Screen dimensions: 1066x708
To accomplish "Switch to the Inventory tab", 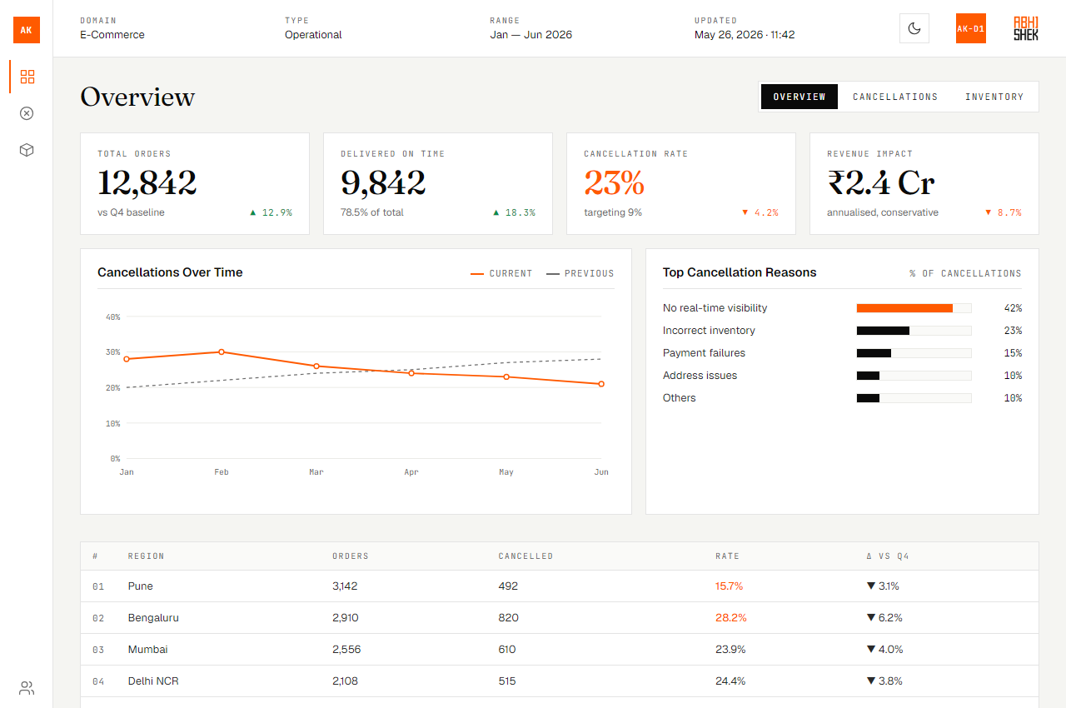I will pos(994,97).
